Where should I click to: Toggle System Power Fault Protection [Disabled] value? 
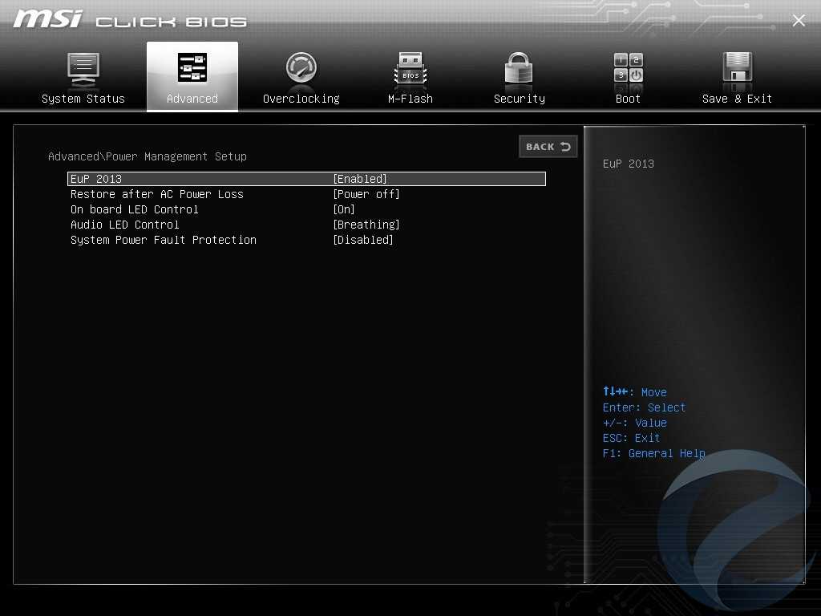pyautogui.click(x=363, y=240)
